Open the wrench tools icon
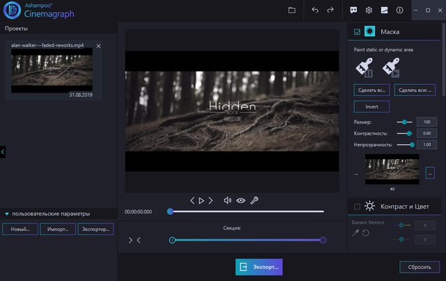Viewport: 446px width, 281px height. (254, 200)
